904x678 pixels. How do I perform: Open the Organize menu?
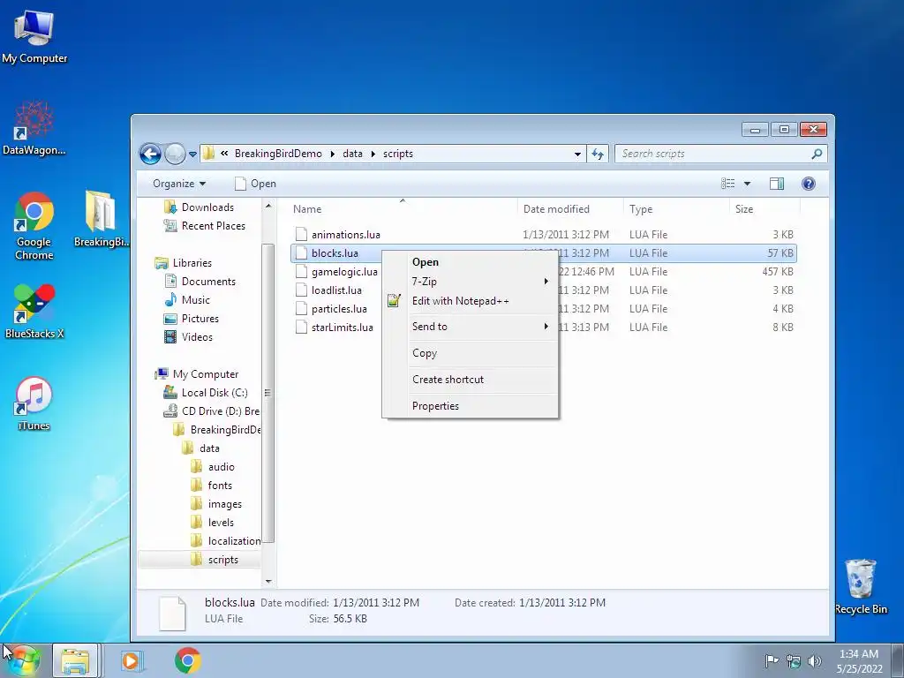tap(179, 184)
